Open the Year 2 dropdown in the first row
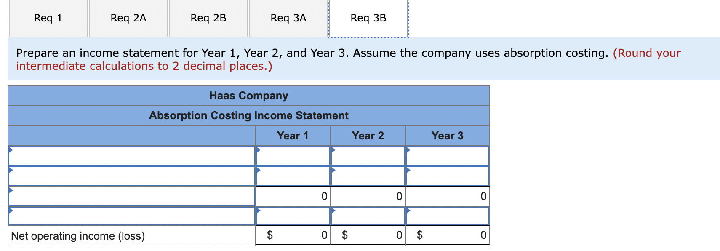Screen dimensions: 720x251 point(368,156)
